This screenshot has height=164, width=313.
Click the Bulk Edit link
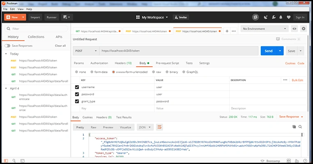(297, 80)
